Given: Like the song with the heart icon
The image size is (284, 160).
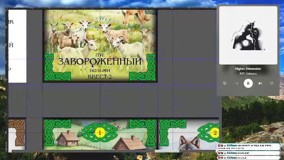Looking at the screenshot, I should point(272,83).
